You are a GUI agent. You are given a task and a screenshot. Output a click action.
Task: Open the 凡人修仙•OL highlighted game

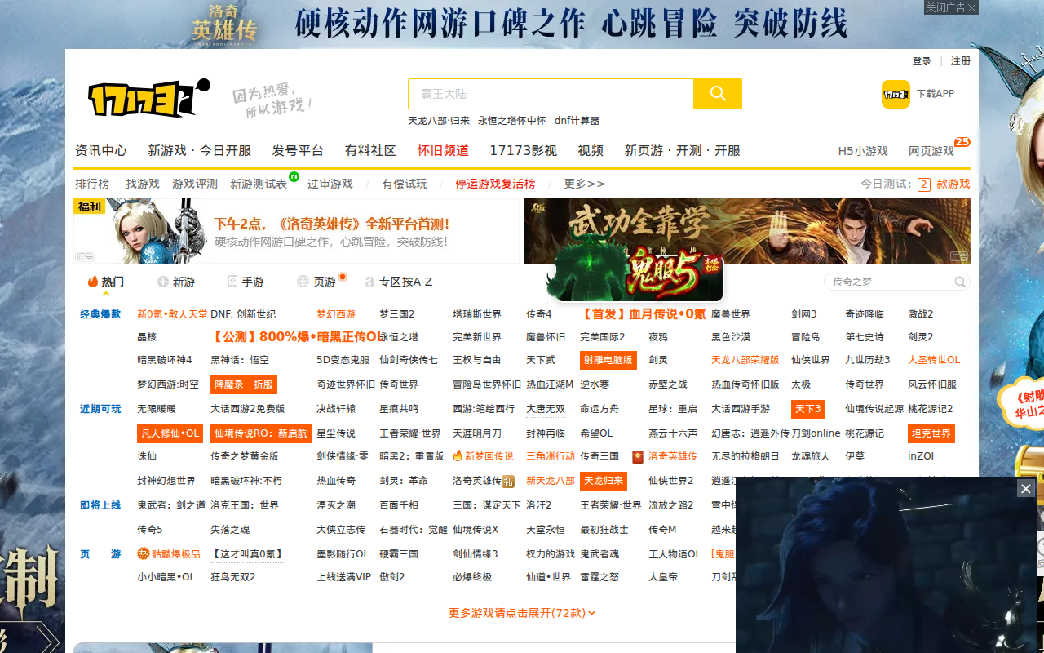coord(170,433)
